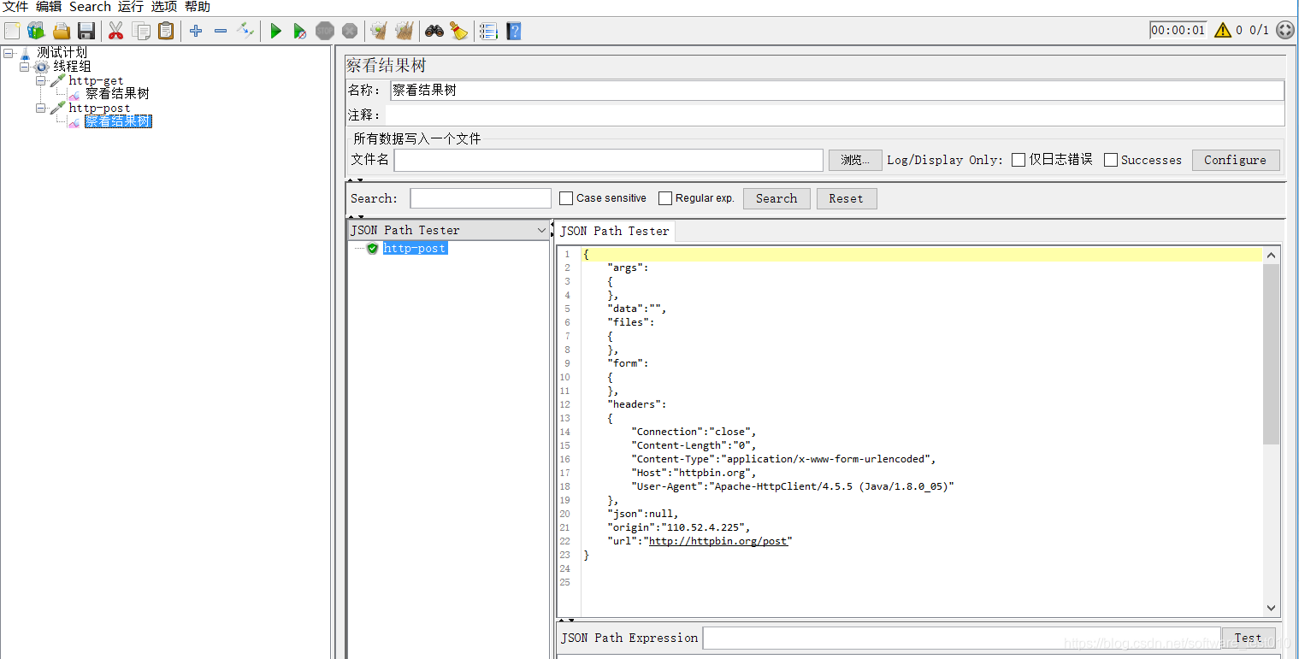Collapse all nodes with minus icon
Image resolution: width=1299 pixels, height=659 pixels.
tap(221, 32)
